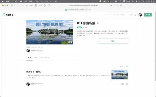Open the ブックマーク menu
The image size is (156, 97).
tap(38, 1)
